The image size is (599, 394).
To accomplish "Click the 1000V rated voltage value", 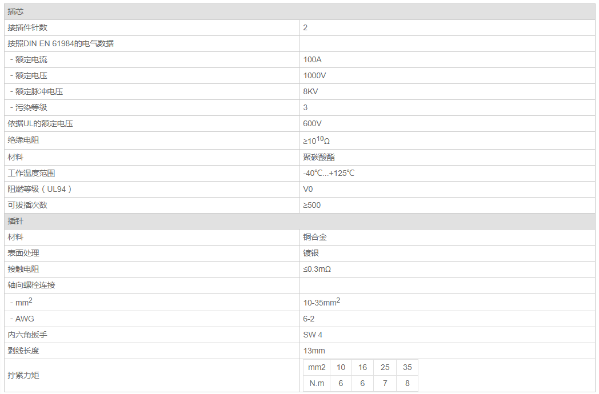I will [314, 75].
